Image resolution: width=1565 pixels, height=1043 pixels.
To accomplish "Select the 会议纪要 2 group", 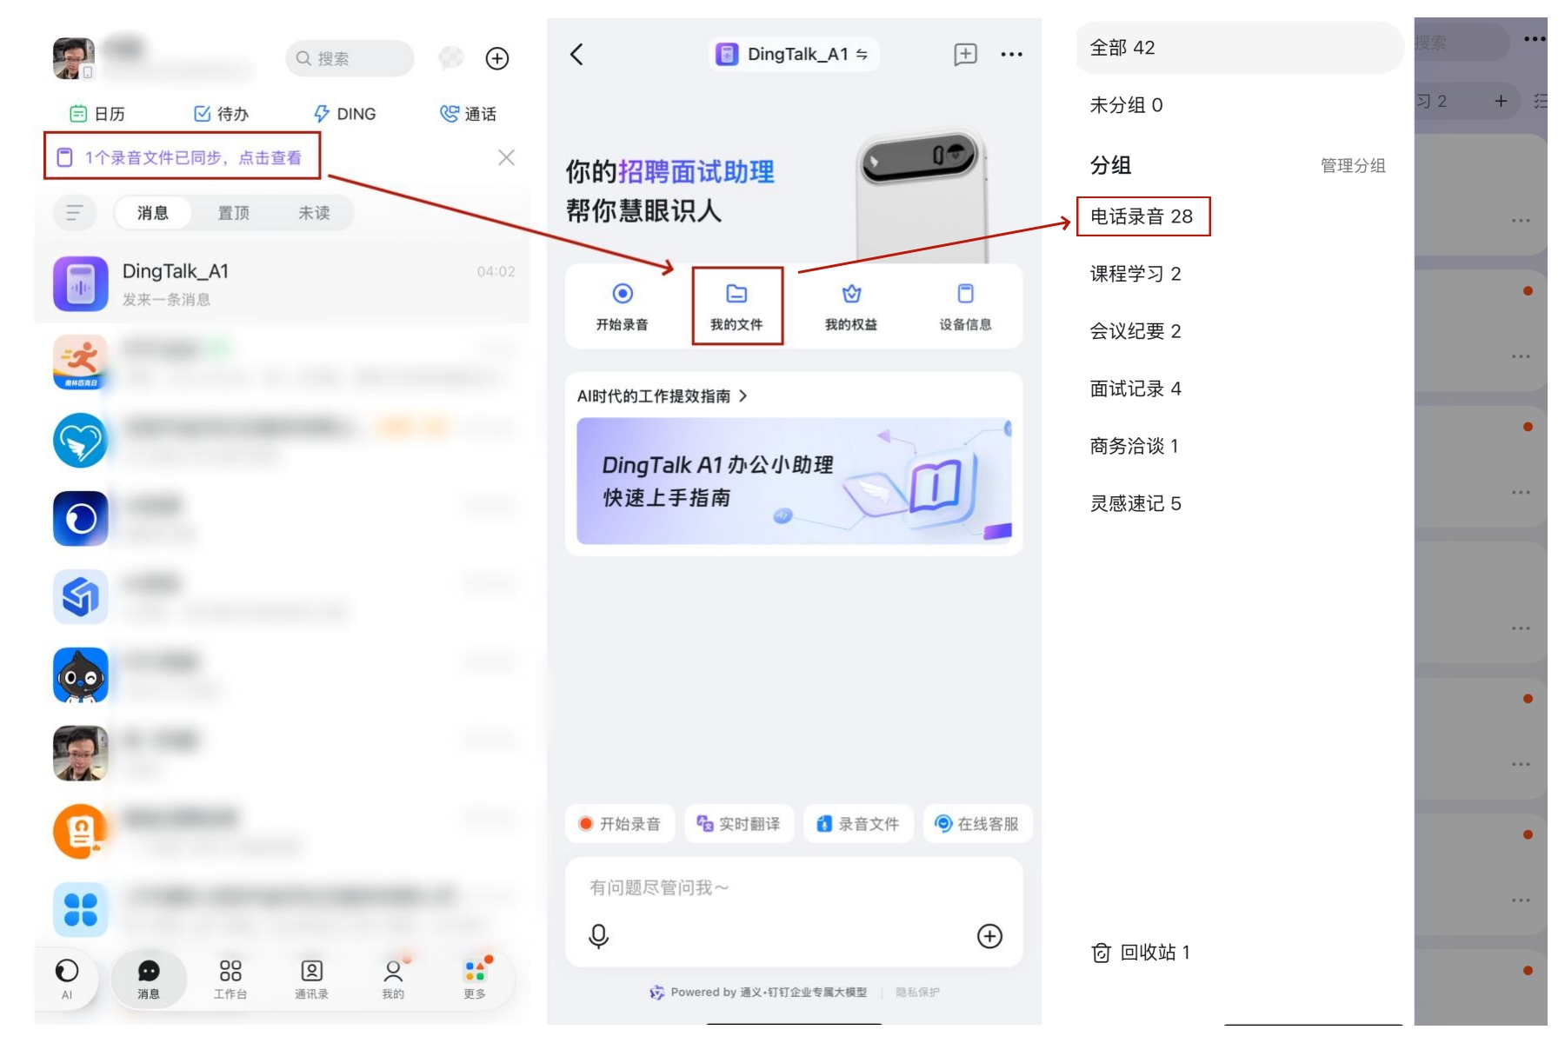I will click(x=1135, y=331).
